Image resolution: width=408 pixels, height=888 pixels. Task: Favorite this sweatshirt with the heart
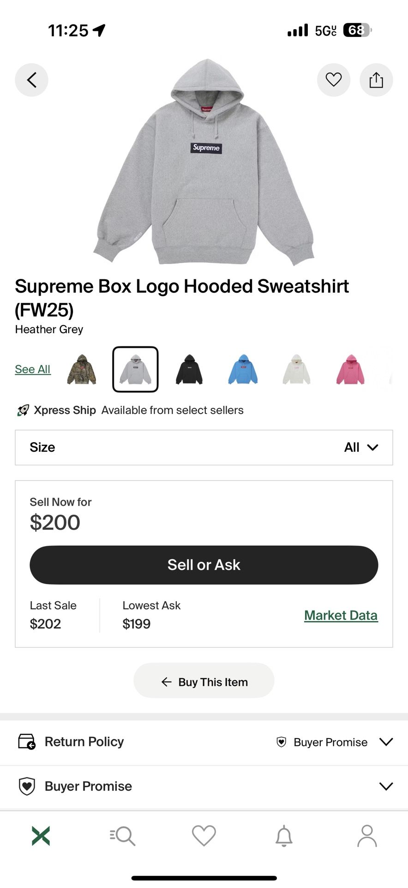pos(334,80)
